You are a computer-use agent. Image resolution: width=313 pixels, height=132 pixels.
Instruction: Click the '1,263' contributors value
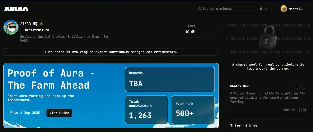point(140,115)
